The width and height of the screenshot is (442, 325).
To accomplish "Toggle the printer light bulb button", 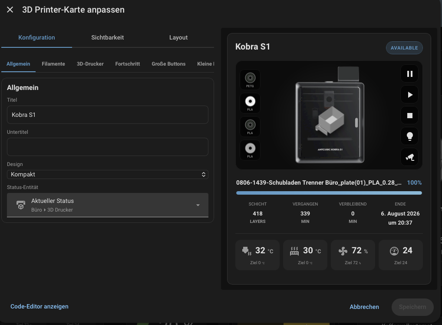I will pos(409,136).
